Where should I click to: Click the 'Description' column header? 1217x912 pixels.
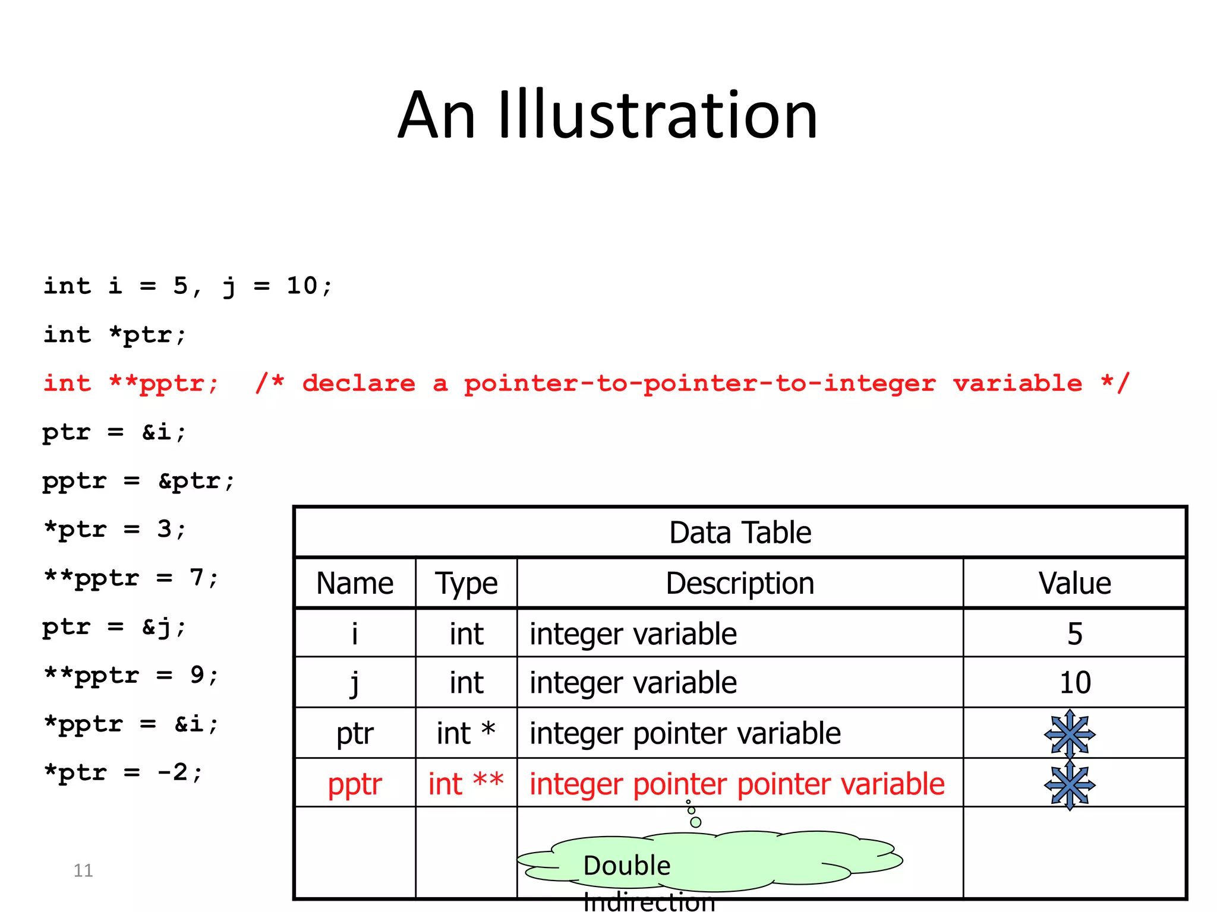(740, 583)
